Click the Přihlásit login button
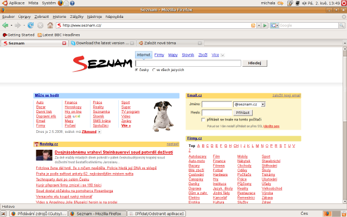Viewport: 347px width, 217px height. click(243, 113)
